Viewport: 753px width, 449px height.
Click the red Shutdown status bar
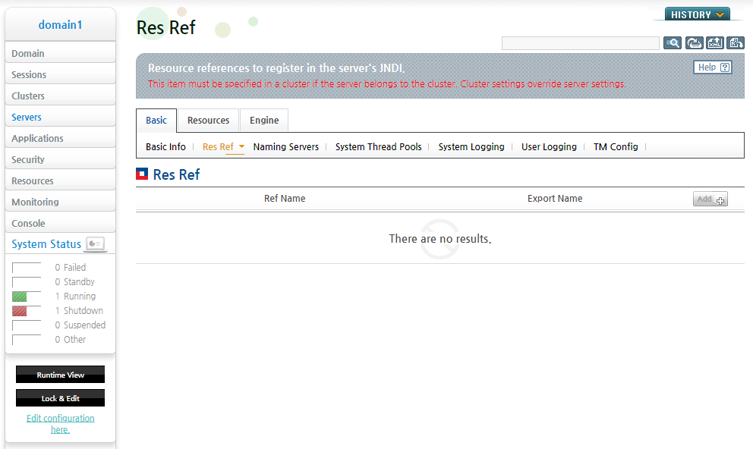[x=20, y=311]
